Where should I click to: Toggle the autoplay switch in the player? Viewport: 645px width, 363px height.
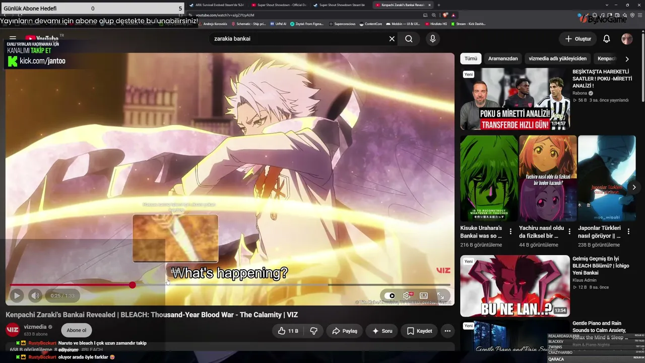[x=390, y=296]
